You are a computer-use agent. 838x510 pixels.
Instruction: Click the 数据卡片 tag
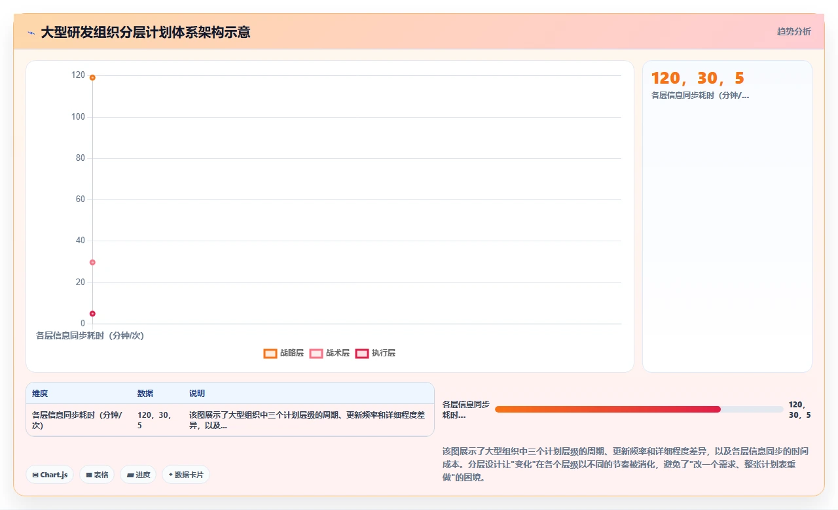(x=186, y=475)
